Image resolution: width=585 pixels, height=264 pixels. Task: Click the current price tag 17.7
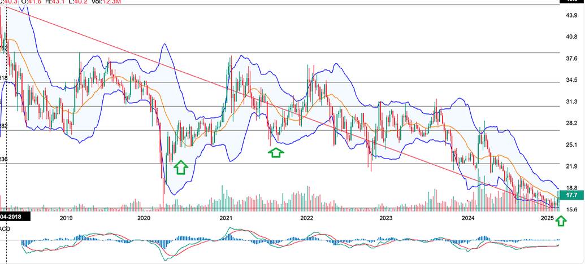(571, 195)
